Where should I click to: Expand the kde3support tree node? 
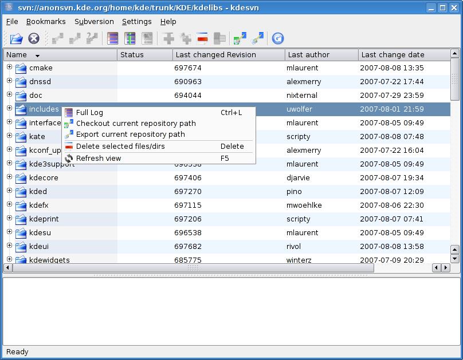(9, 163)
